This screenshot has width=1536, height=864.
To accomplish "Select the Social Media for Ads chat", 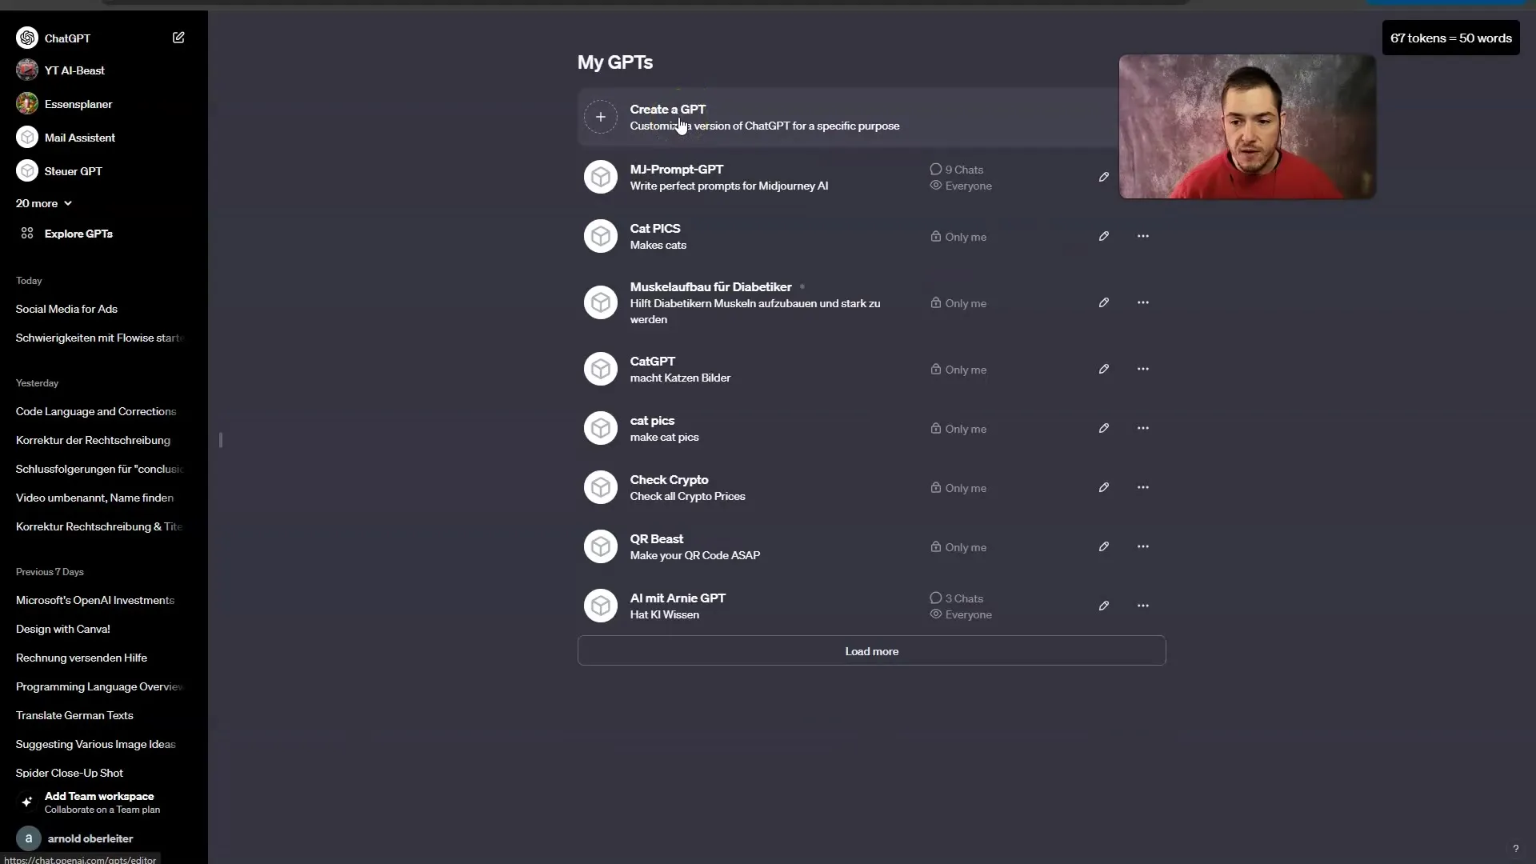I will coord(66,308).
